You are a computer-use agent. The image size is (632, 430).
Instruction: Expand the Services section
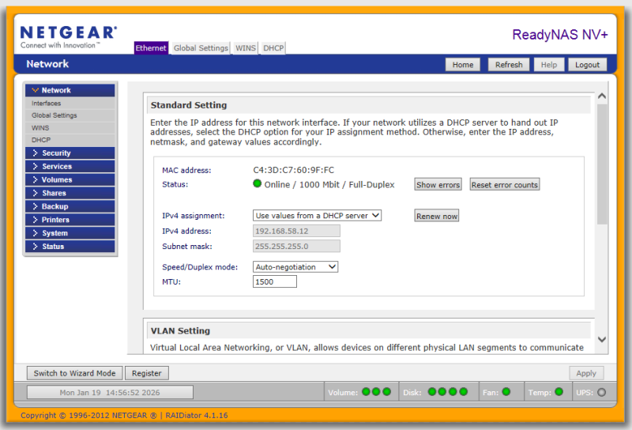click(x=70, y=166)
